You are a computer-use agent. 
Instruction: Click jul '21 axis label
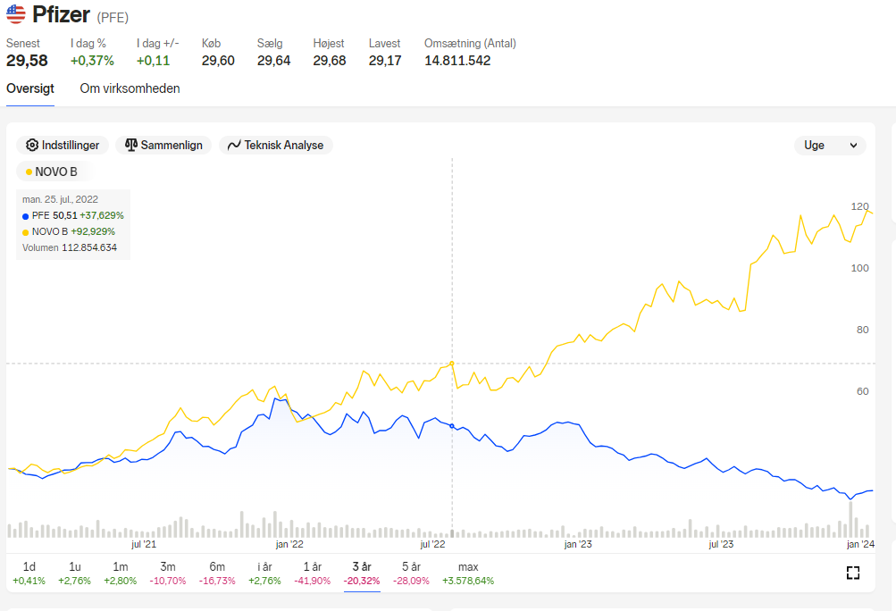point(144,544)
